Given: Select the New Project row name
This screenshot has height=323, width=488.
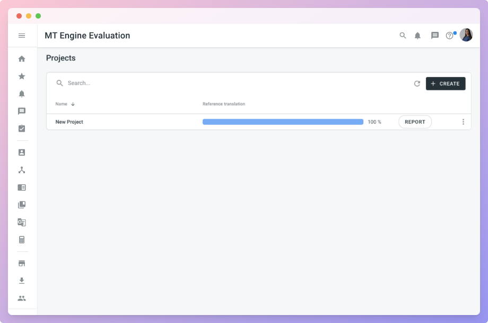Looking at the screenshot, I should pos(69,122).
